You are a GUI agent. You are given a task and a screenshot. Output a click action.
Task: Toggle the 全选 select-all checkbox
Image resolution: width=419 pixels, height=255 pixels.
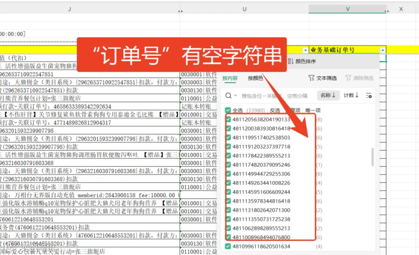[228, 110]
